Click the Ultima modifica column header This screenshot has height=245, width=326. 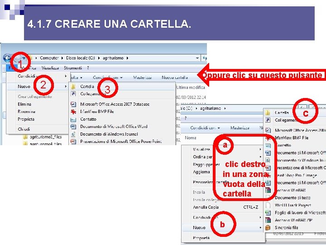(x=191, y=88)
